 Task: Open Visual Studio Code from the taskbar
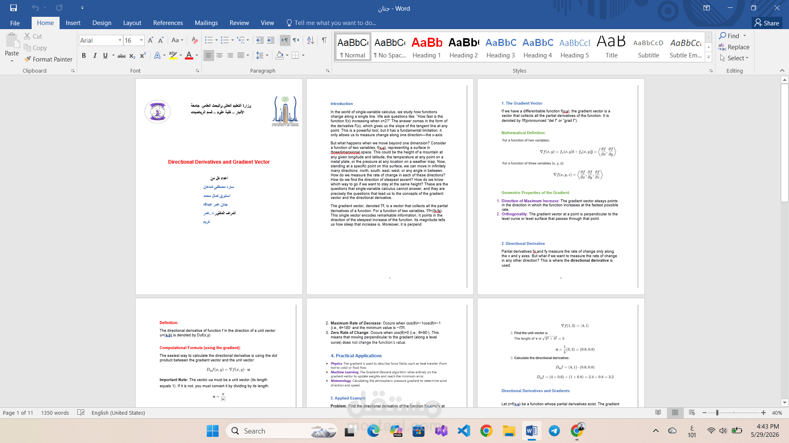[x=464, y=431]
